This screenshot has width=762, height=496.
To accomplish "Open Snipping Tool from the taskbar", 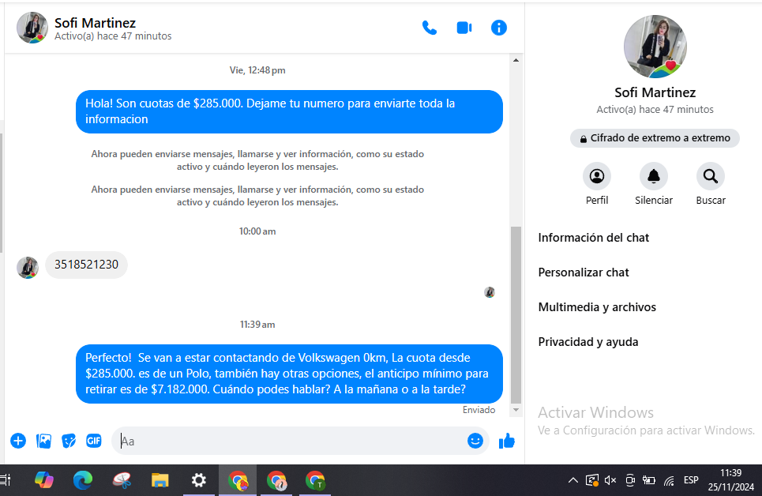I will click(122, 480).
